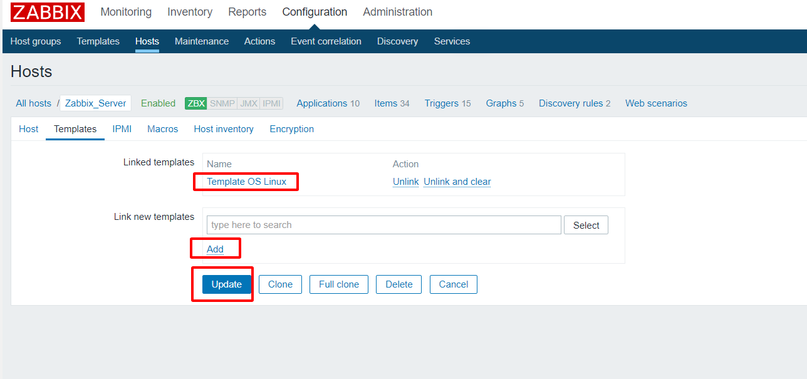
Task: Click the Enabled status link
Action: click(159, 103)
